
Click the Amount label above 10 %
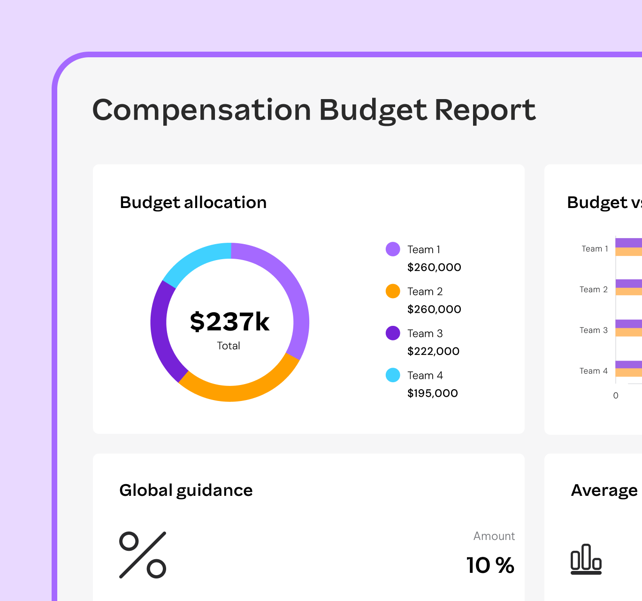point(494,536)
